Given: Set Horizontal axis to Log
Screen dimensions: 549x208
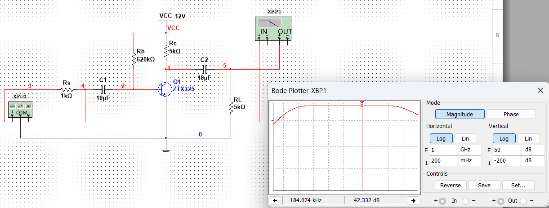Looking at the screenshot, I should coord(441,138).
